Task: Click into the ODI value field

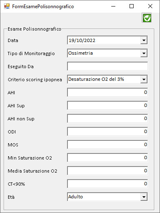Action: tap(107, 131)
